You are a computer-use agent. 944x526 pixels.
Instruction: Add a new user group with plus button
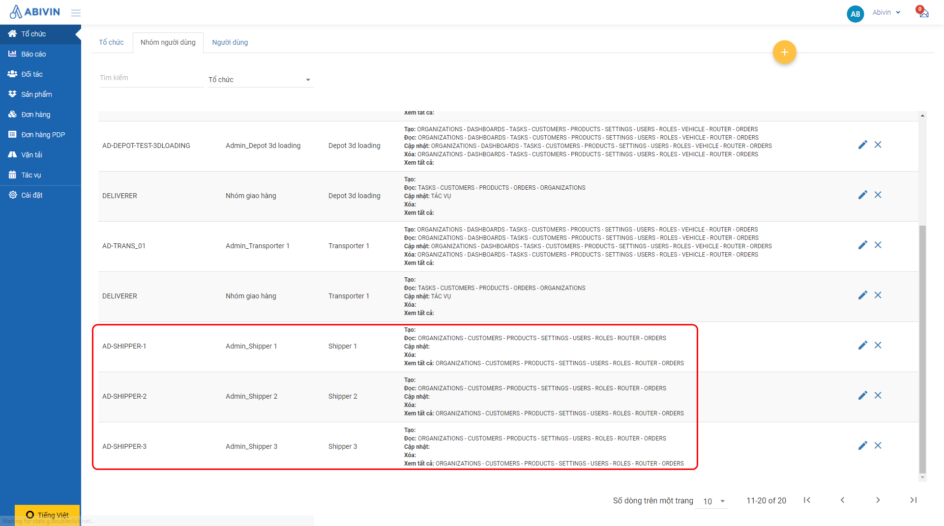(784, 52)
